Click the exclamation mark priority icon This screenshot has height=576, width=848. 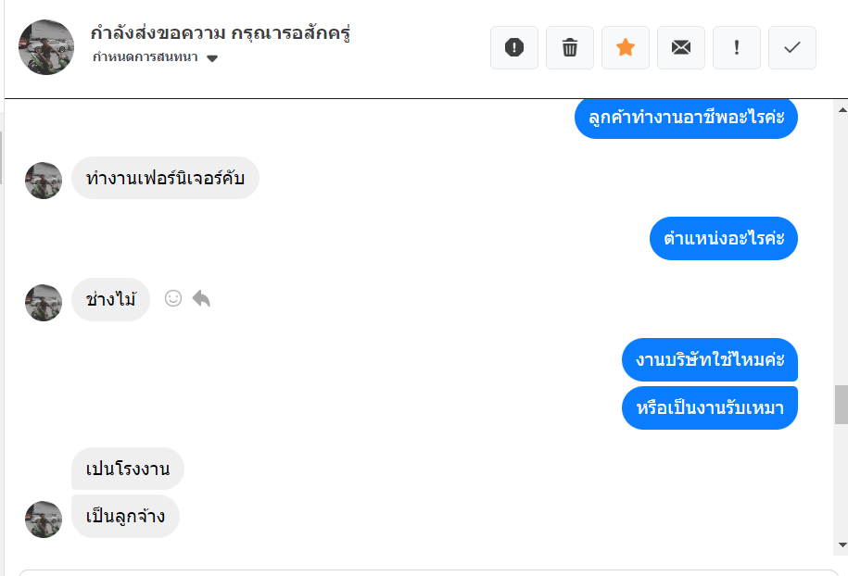[x=737, y=48]
